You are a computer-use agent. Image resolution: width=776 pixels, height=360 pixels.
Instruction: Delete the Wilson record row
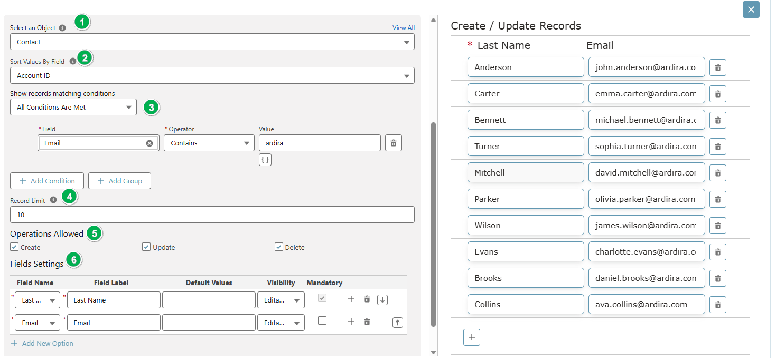(718, 226)
